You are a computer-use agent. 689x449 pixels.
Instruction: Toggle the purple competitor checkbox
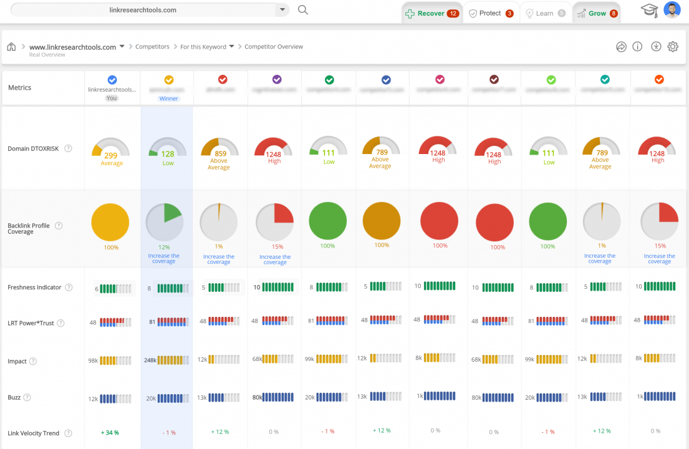(x=277, y=80)
